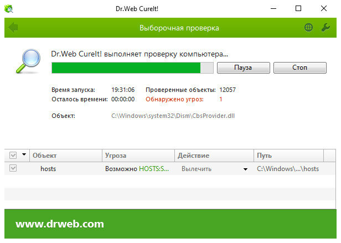Open language selection globe icon

tap(308, 28)
